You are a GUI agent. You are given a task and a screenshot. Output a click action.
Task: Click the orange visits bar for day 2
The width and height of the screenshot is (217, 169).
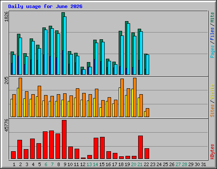click(x=20, y=97)
